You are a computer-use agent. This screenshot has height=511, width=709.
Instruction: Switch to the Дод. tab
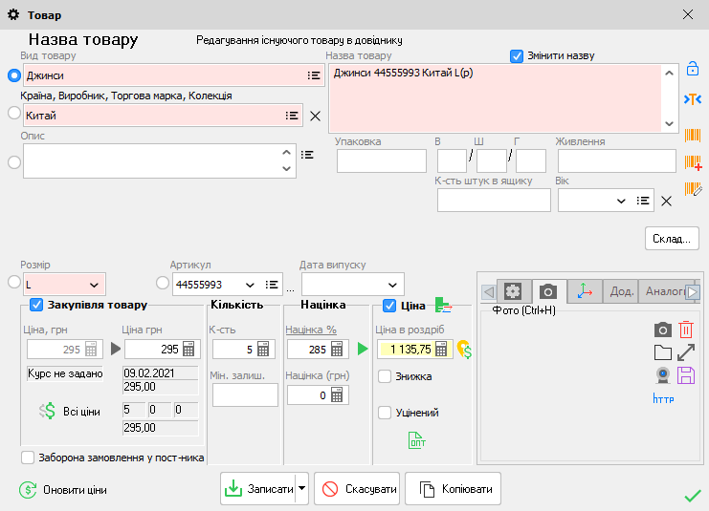point(621,291)
